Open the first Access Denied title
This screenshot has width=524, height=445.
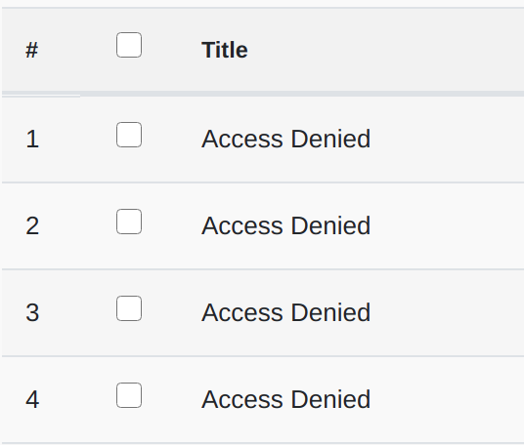point(286,139)
